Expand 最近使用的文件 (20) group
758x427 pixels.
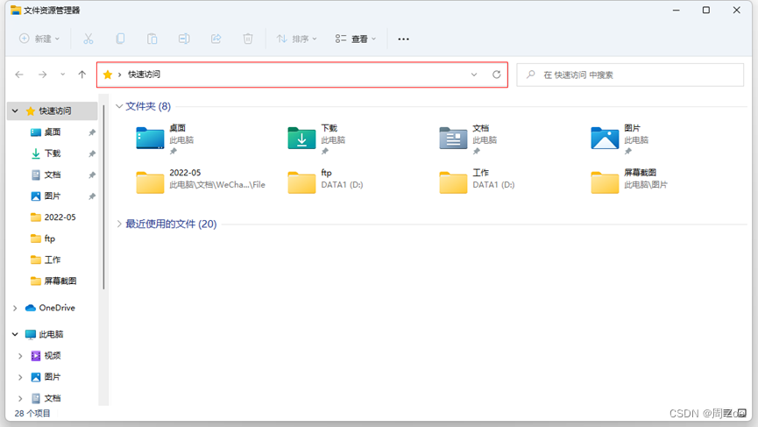pos(119,224)
